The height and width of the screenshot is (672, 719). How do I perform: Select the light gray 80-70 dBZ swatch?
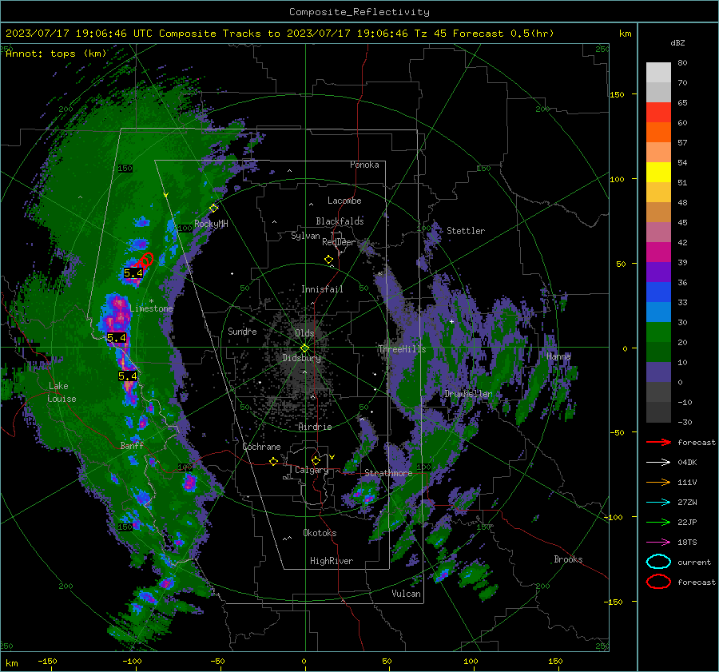point(658,73)
